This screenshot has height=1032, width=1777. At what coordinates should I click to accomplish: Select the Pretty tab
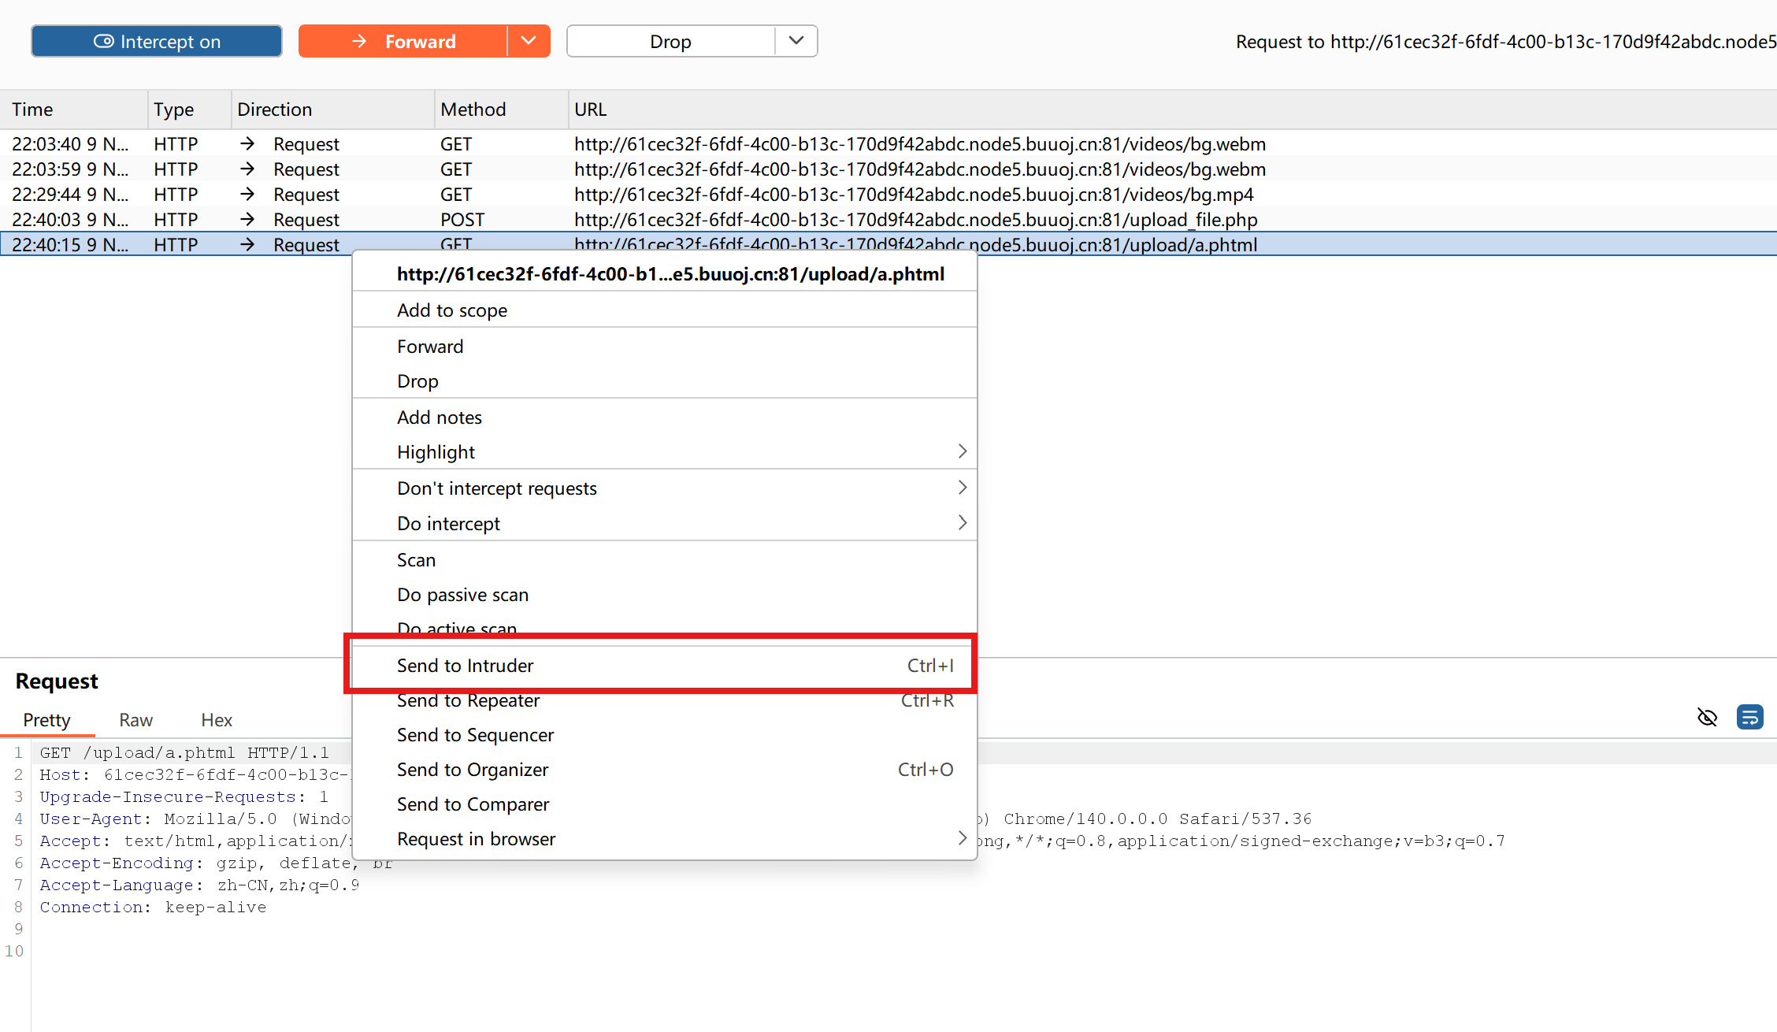(46, 720)
